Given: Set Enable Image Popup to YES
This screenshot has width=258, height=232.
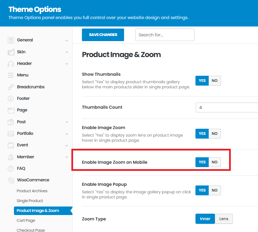Looking at the screenshot, I should (202, 190).
